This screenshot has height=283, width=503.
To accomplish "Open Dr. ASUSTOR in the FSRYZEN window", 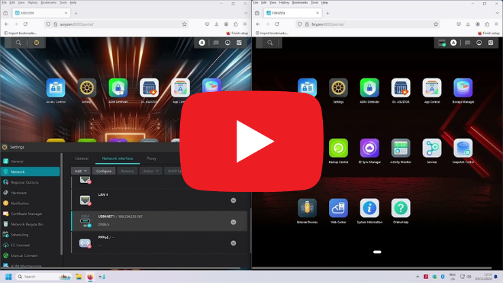I will coord(400,88).
